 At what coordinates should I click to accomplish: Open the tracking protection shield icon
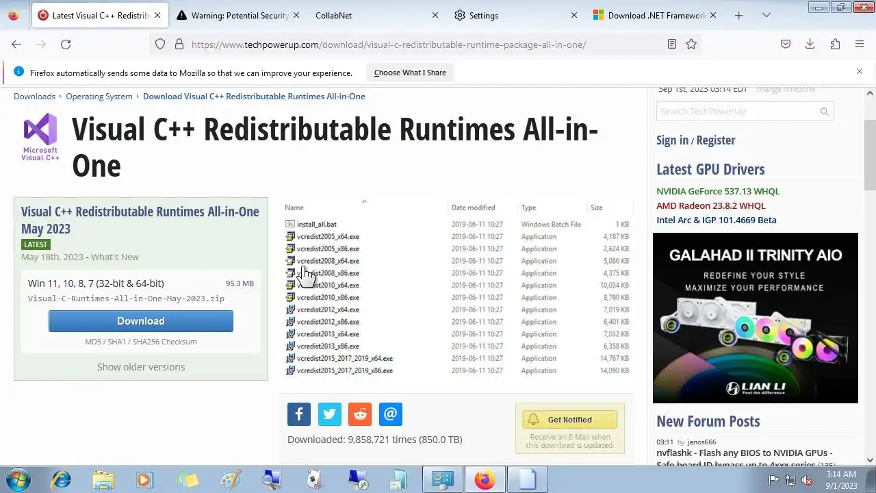pyautogui.click(x=160, y=44)
